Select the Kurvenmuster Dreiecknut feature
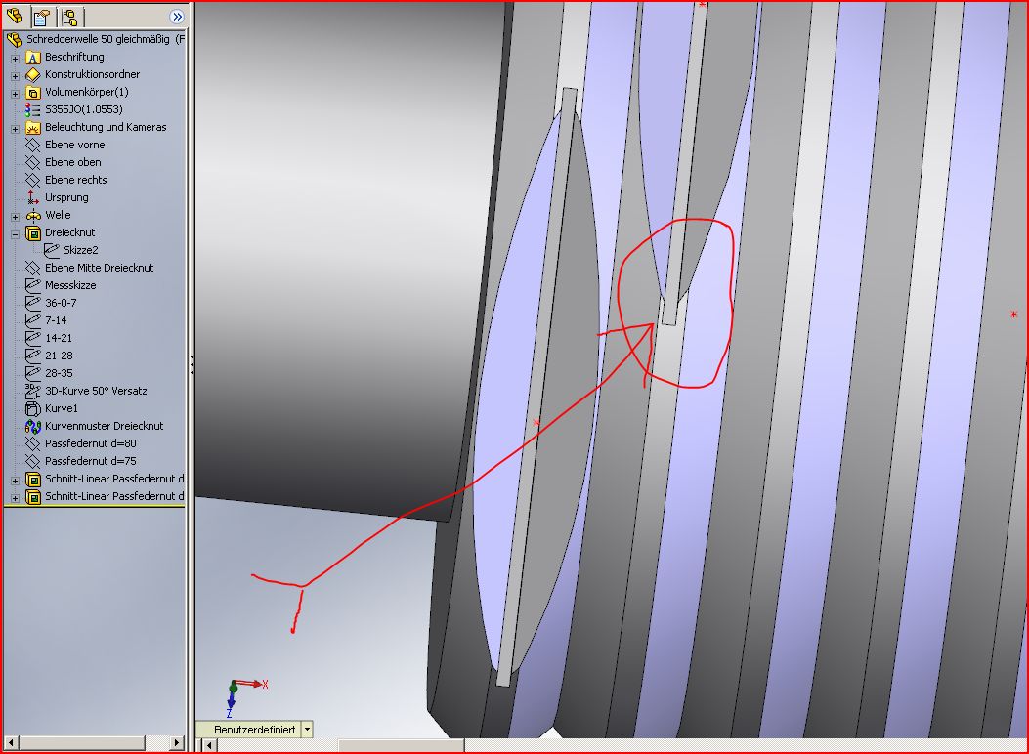Screen dimensions: 1029x754 pyautogui.click(x=104, y=426)
